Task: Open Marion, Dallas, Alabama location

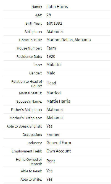Action: point(68,40)
